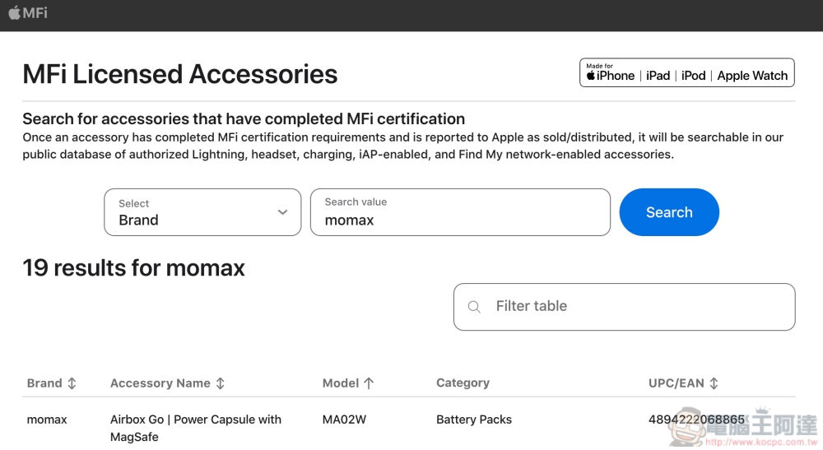Select the Battery Packs category cell

pos(474,420)
